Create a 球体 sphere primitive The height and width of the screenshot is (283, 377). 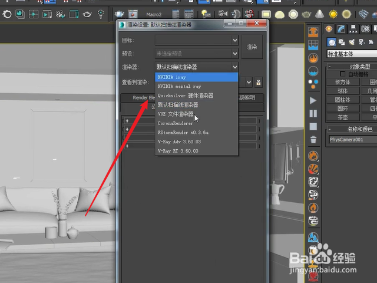(x=343, y=91)
